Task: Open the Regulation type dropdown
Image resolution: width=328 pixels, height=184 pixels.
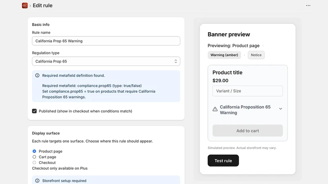Action: coord(106,61)
